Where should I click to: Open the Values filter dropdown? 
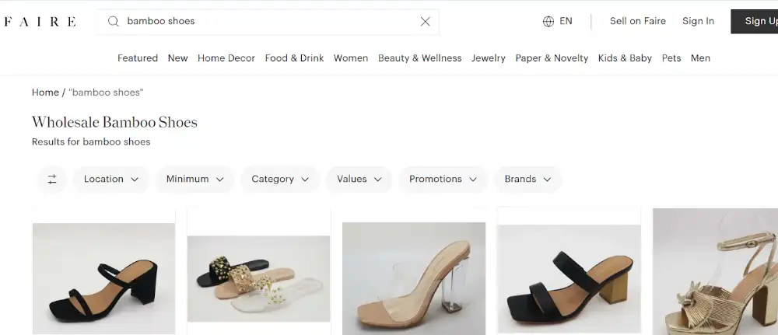pos(359,180)
